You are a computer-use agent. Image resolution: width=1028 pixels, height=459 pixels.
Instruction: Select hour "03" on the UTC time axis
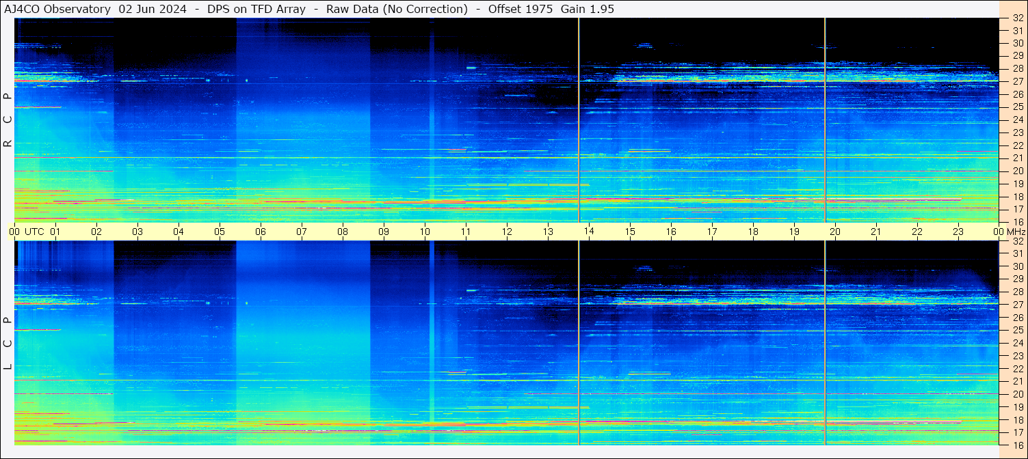pos(137,232)
